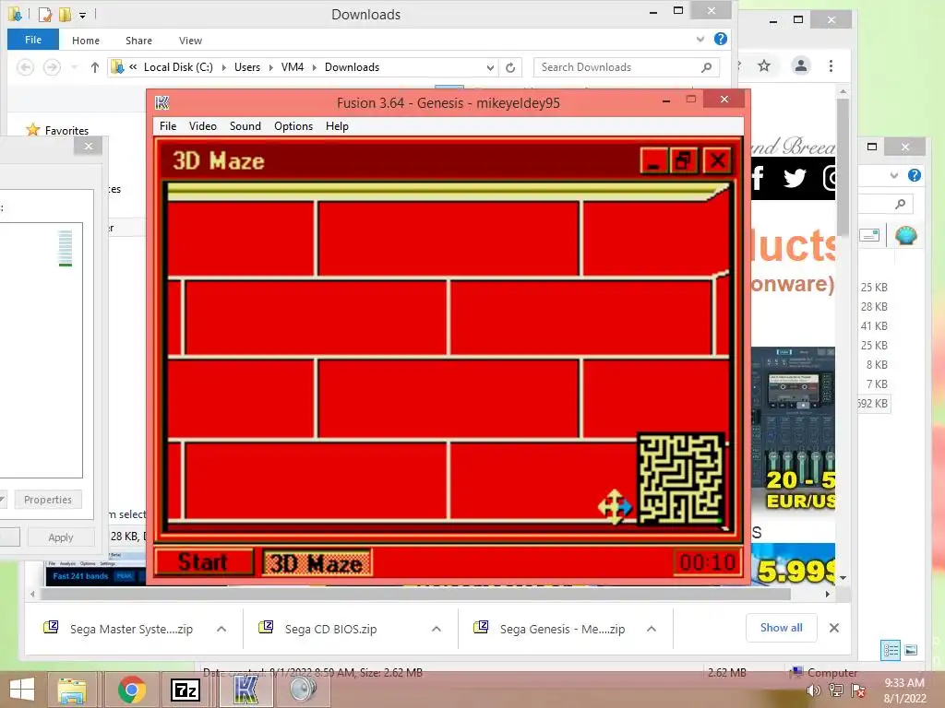The width and height of the screenshot is (945, 708).
Task: Click the four-way arrow move cursor icon
Action: pos(614,506)
